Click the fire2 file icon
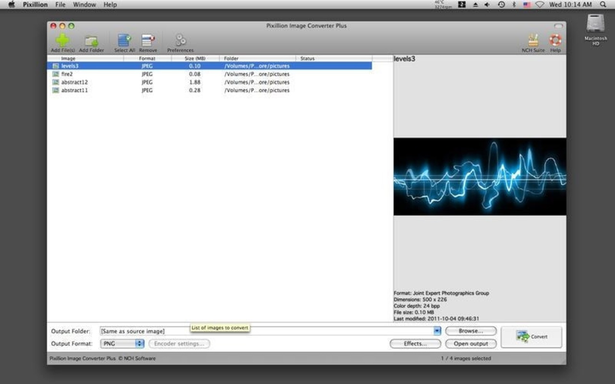This screenshot has width=615, height=384. [56, 74]
